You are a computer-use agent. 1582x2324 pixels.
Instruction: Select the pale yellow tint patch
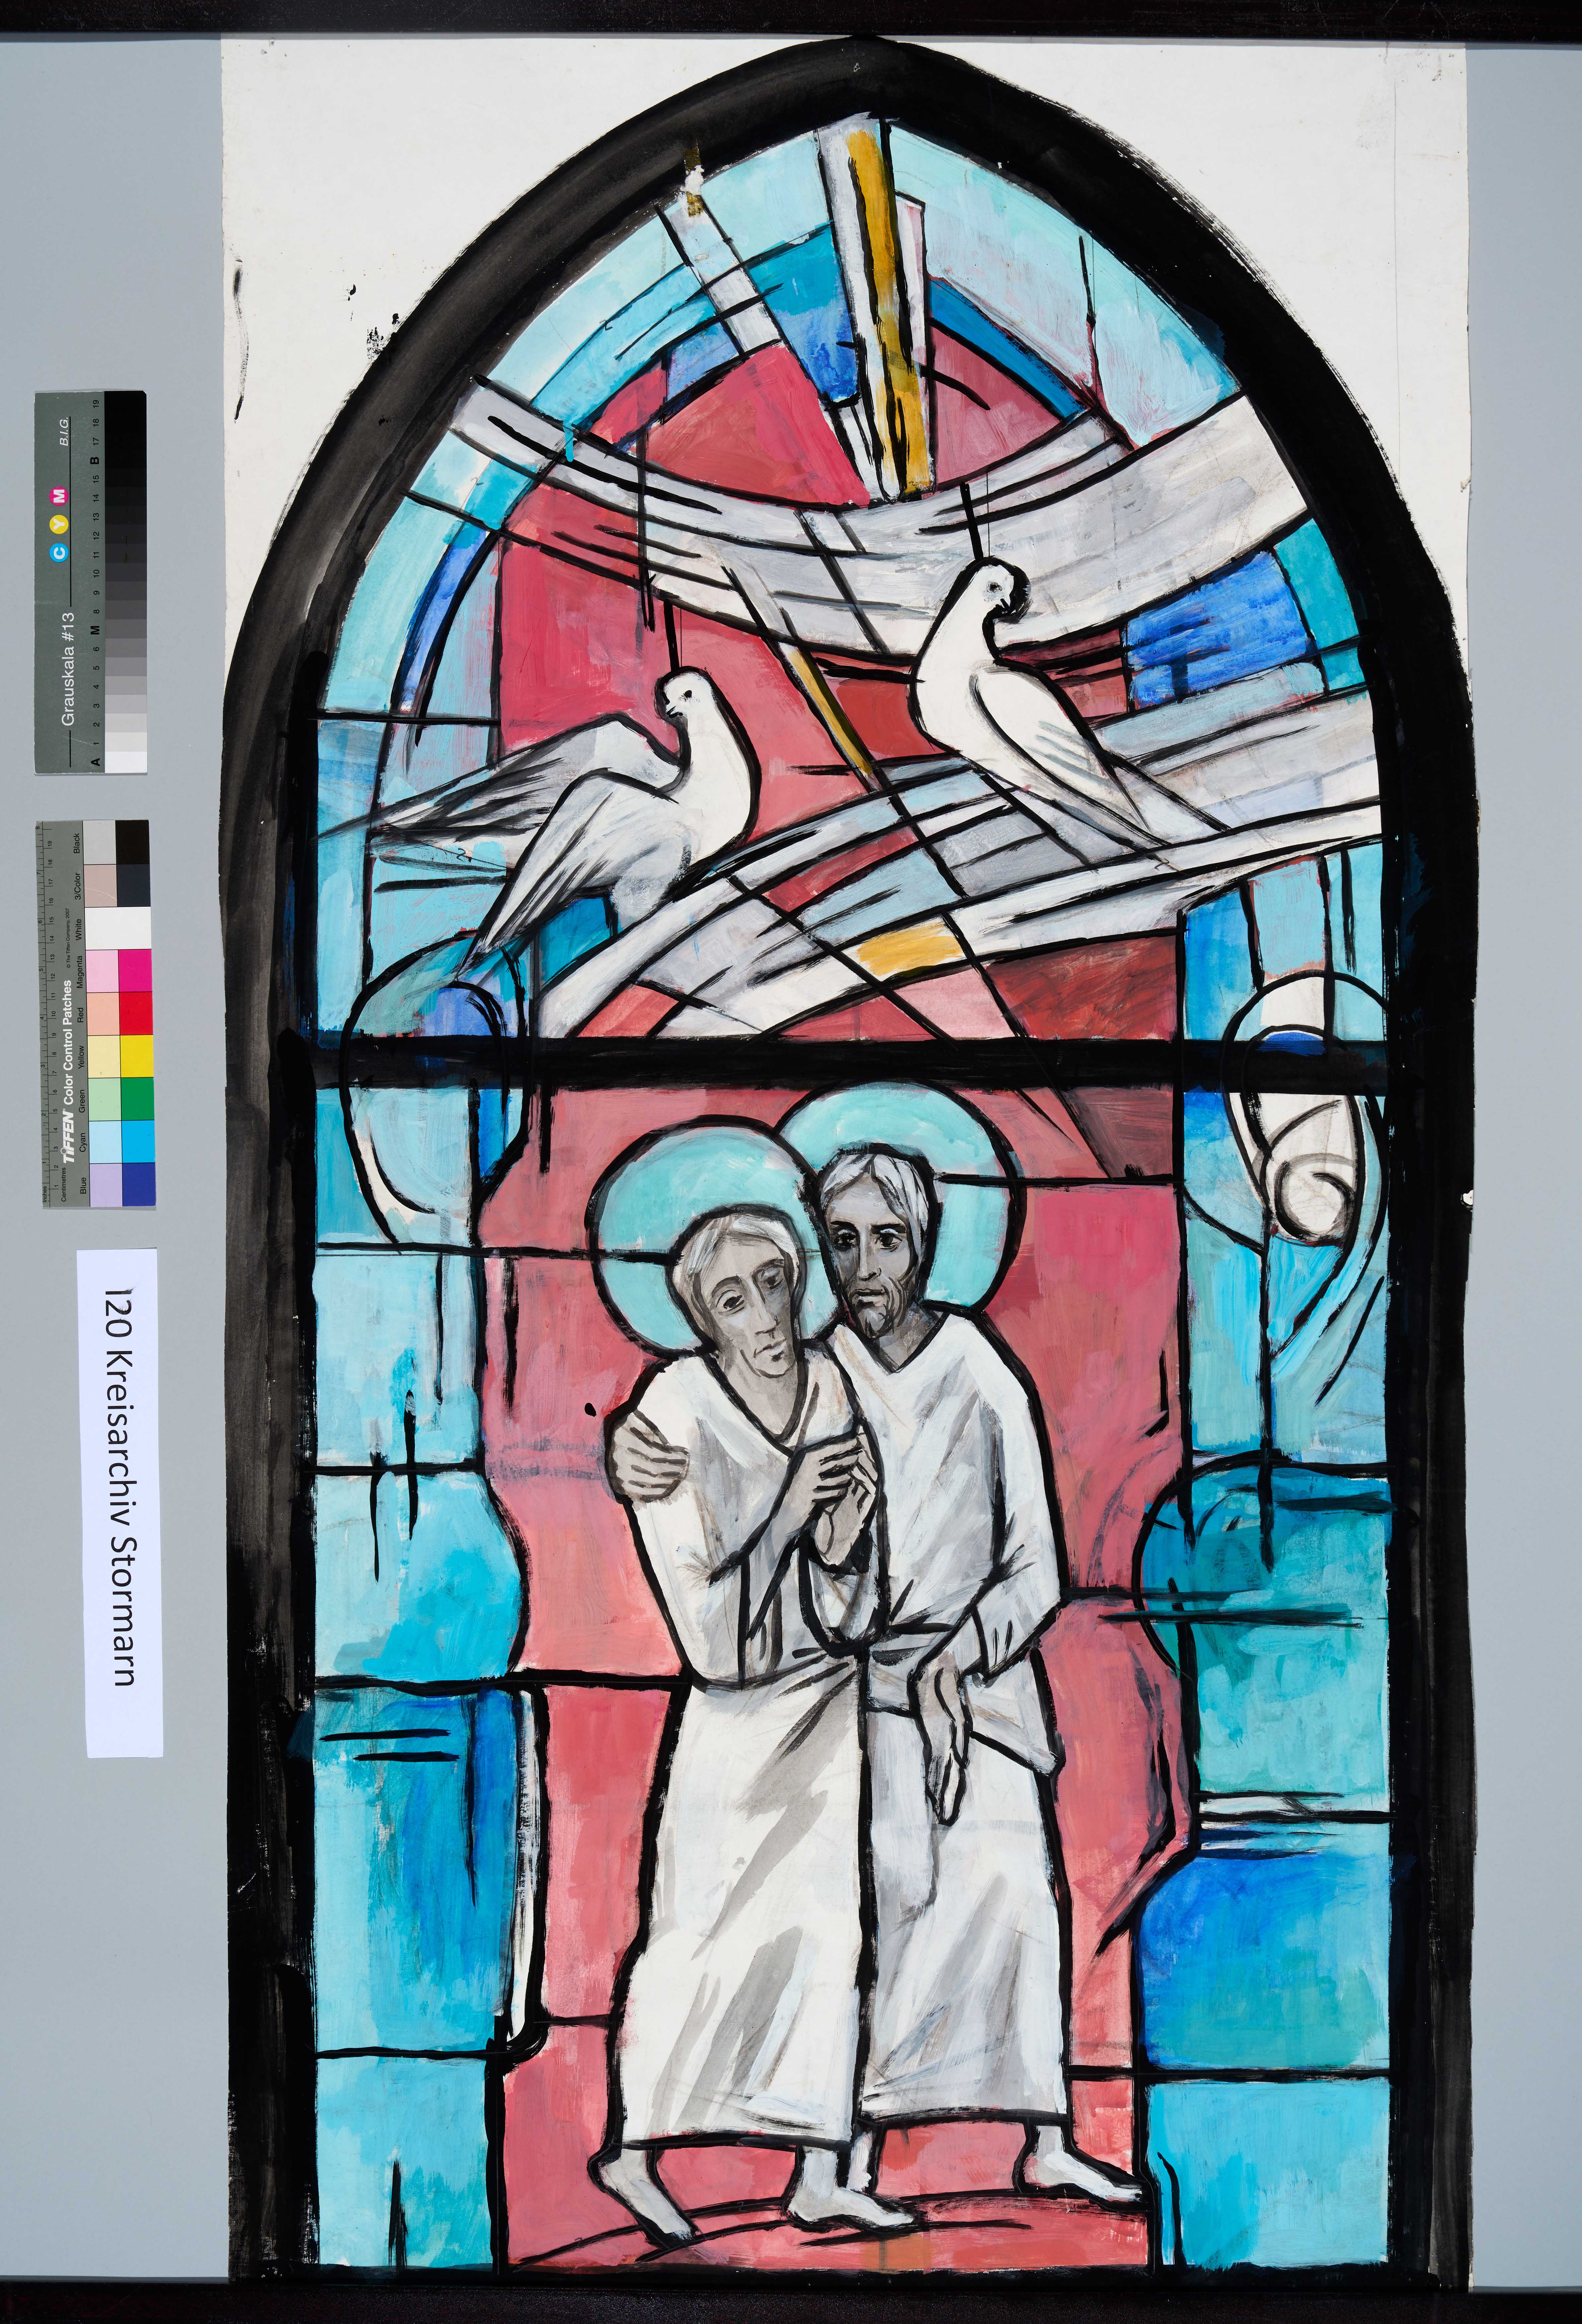coord(104,1057)
